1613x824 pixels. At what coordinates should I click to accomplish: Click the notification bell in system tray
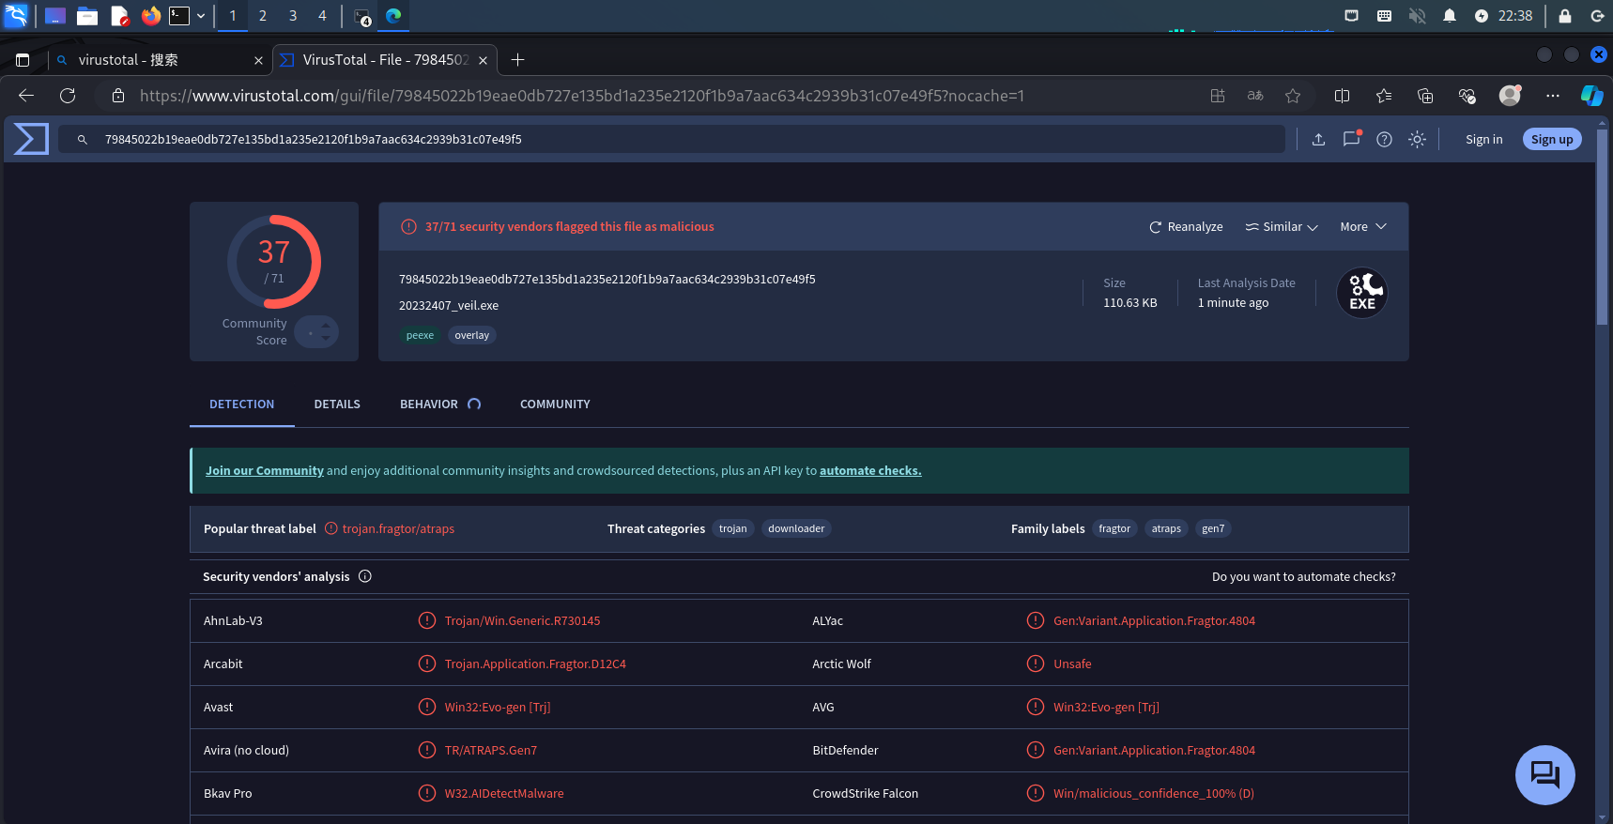point(1450,16)
